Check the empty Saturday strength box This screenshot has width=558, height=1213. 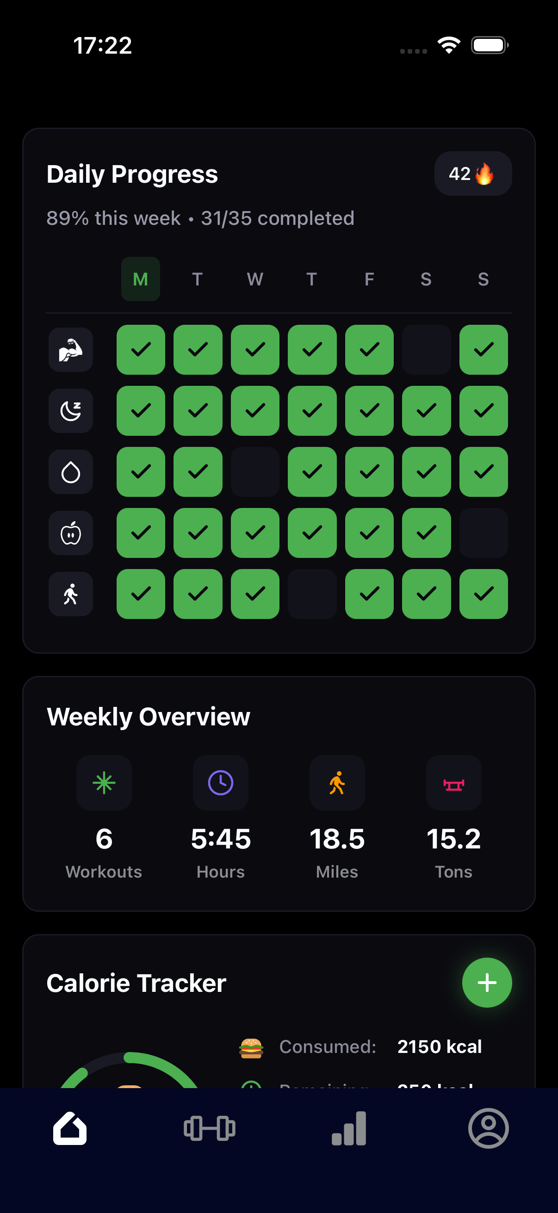pyautogui.click(x=426, y=349)
